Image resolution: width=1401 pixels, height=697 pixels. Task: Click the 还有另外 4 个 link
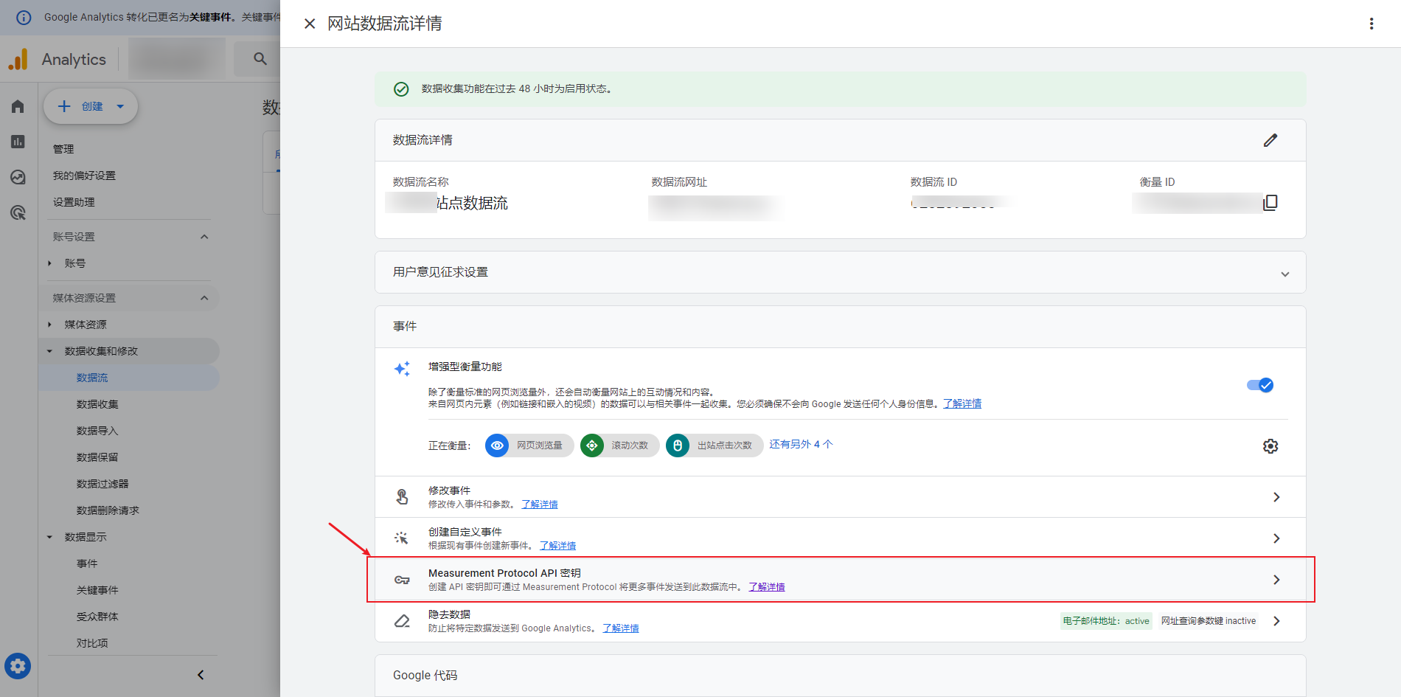click(801, 444)
